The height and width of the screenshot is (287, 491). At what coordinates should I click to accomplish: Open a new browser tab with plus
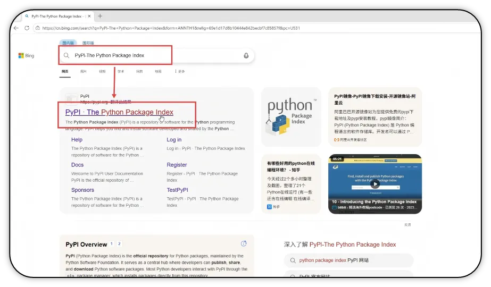(x=100, y=16)
